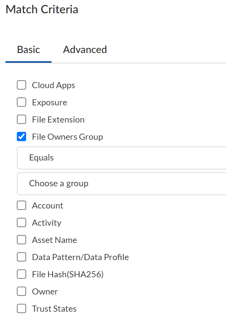The width and height of the screenshot is (226, 326).
Task: Click the File Owners Group label
Action: tap(67, 137)
